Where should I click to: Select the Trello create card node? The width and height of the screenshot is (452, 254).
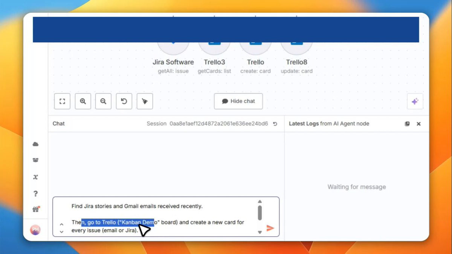point(255,49)
